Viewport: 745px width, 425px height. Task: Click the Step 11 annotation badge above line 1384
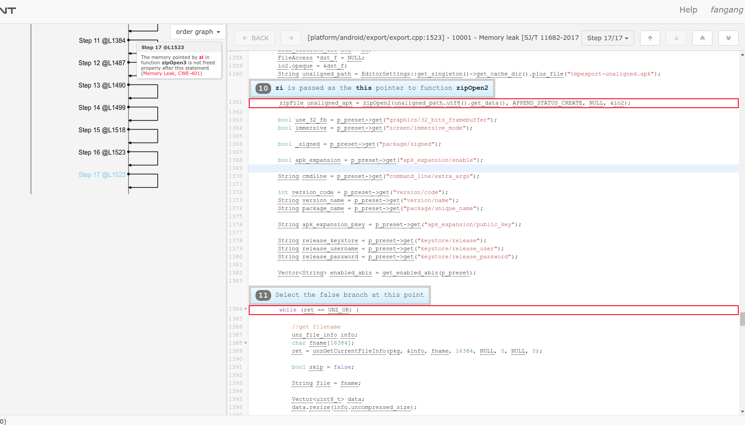click(263, 295)
